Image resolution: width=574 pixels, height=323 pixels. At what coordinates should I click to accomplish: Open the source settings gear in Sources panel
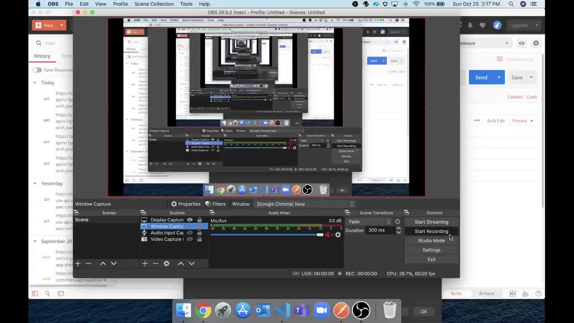(166, 263)
